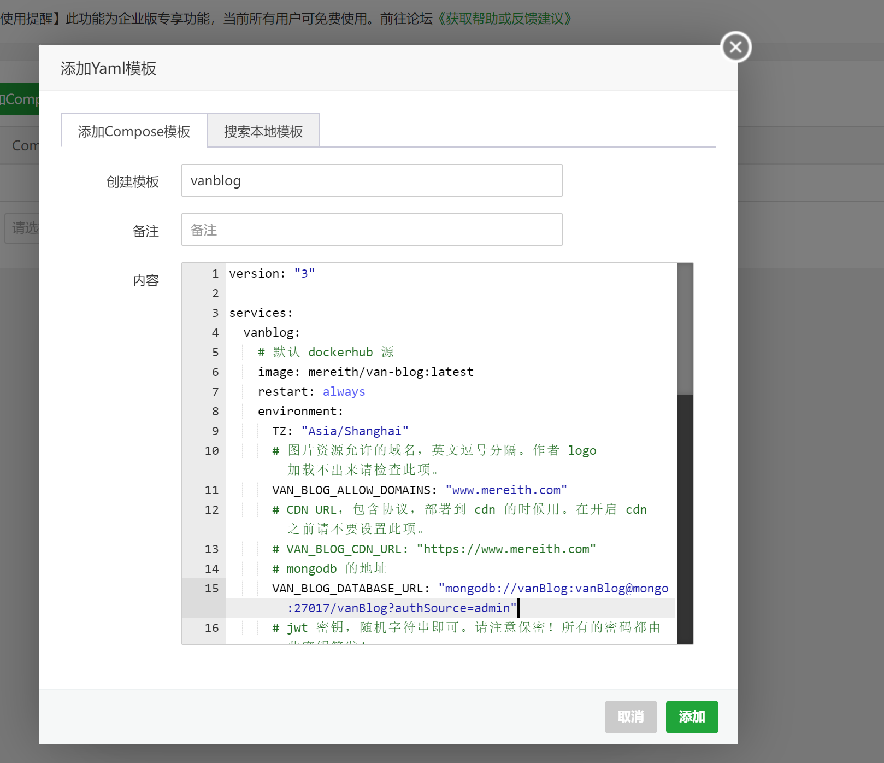884x763 pixels.
Task: Click VAN_BLOG_ALLOW_DOMAINS line in editor
Action: tap(420, 490)
